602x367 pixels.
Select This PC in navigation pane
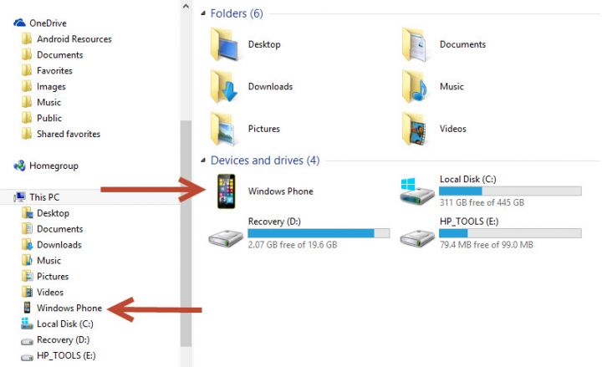pyautogui.click(x=44, y=197)
